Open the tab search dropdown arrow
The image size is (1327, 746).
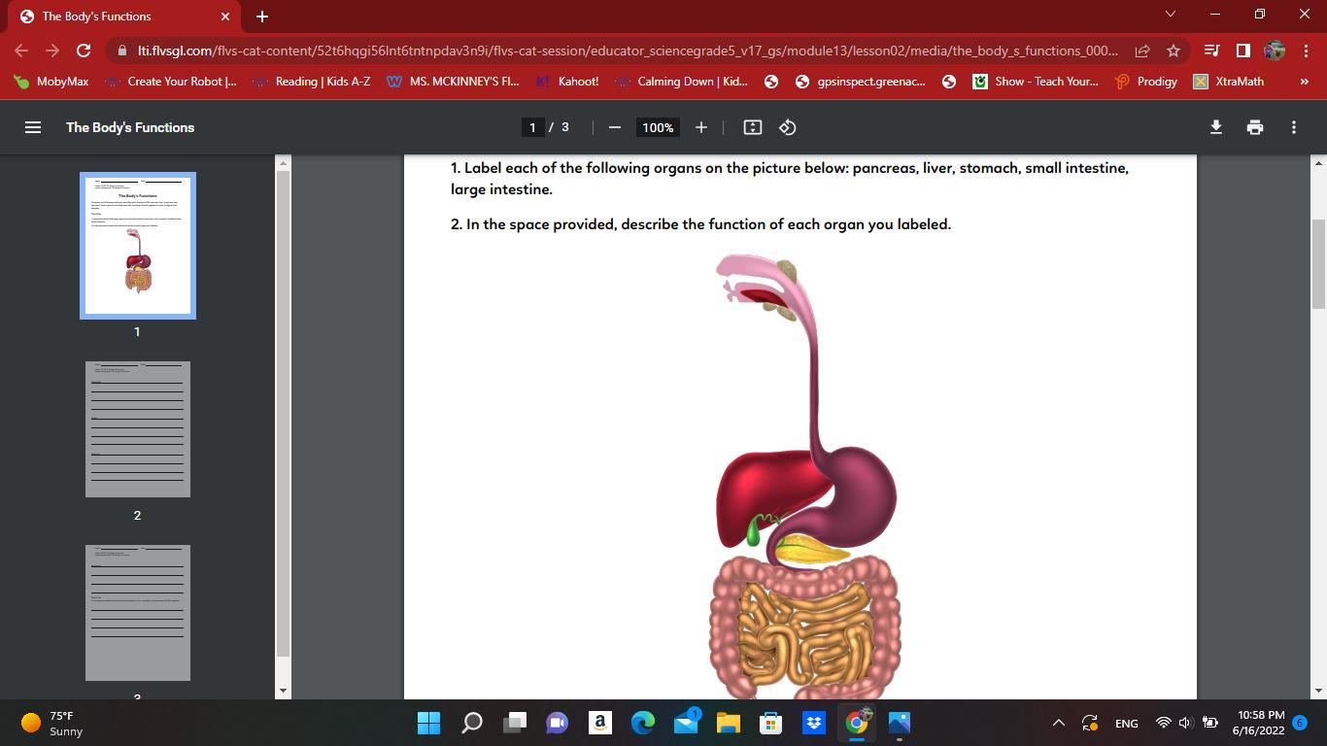click(x=1170, y=14)
